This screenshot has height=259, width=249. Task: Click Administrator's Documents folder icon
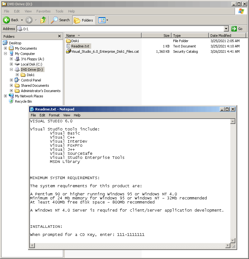(17, 91)
